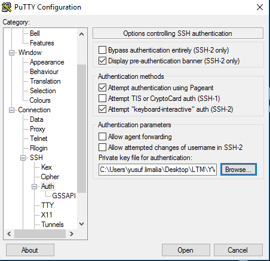
Task: Open the Data category
Action: click(x=36, y=119)
